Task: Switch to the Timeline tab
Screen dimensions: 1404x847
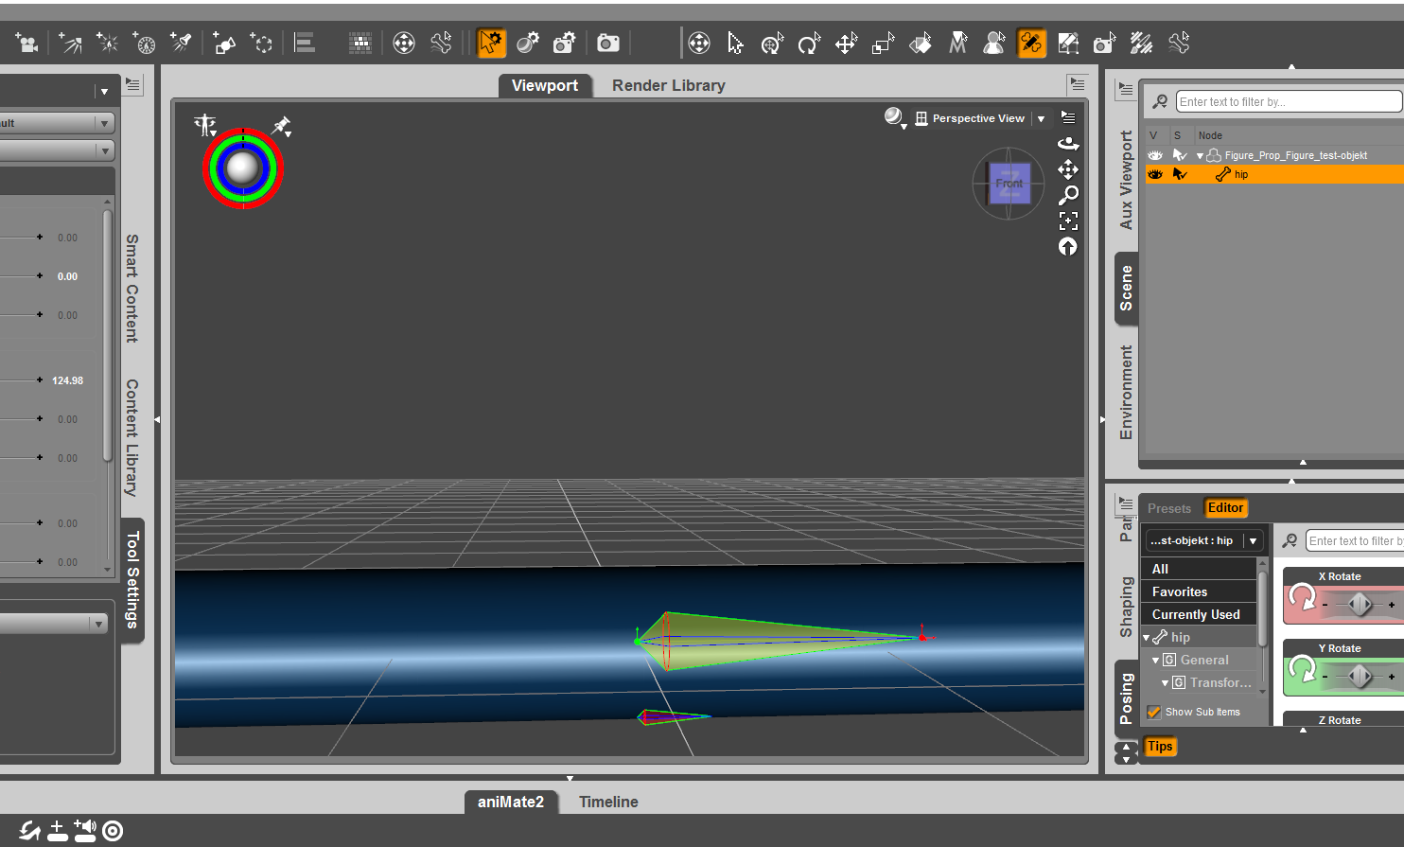Action: tap(608, 802)
